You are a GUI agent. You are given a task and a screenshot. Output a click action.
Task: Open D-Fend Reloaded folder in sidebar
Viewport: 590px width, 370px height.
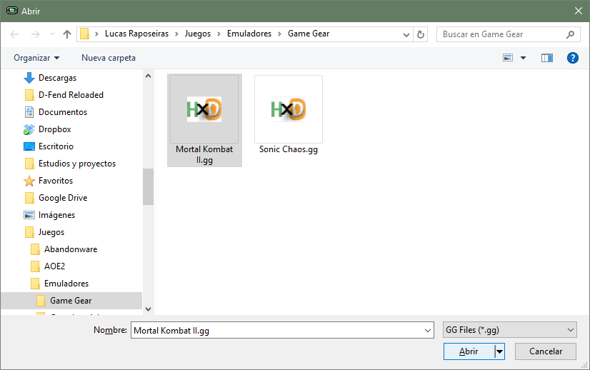71,95
